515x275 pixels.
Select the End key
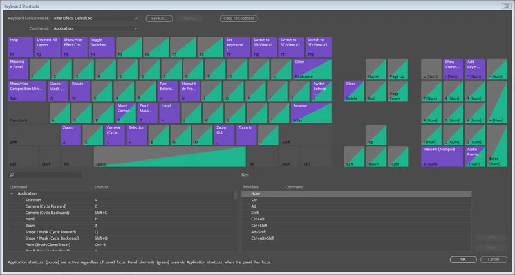(376, 91)
